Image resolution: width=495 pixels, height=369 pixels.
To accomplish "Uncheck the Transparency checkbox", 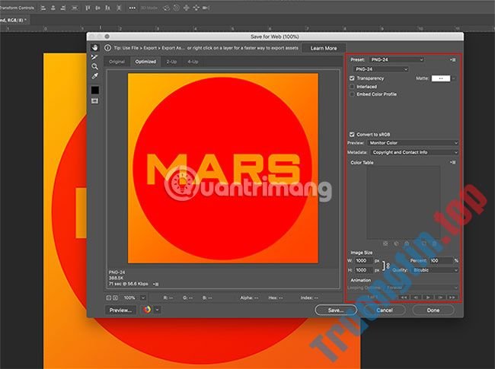I will [352, 78].
